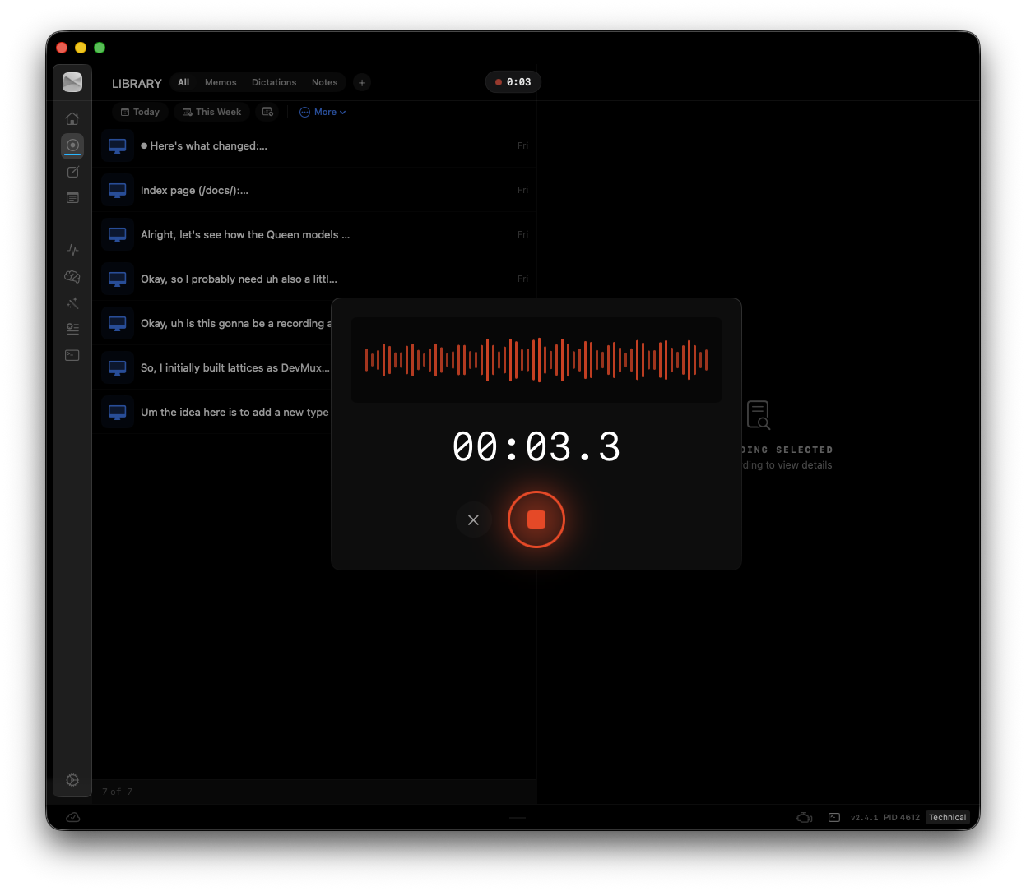Open settings gear at sidebar bottom
Viewport: 1026px width, 891px height.
point(72,780)
